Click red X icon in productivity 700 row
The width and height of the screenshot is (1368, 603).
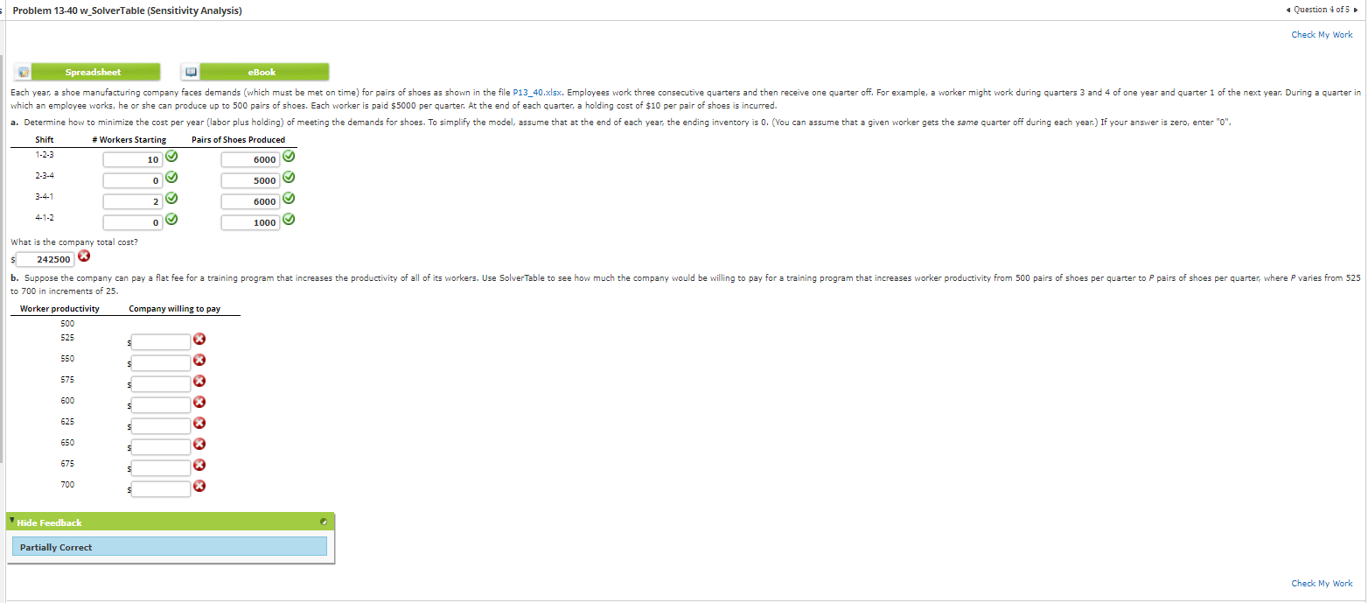(x=199, y=486)
